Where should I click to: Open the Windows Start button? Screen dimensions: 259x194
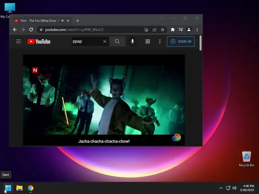pyautogui.click(x=8, y=188)
